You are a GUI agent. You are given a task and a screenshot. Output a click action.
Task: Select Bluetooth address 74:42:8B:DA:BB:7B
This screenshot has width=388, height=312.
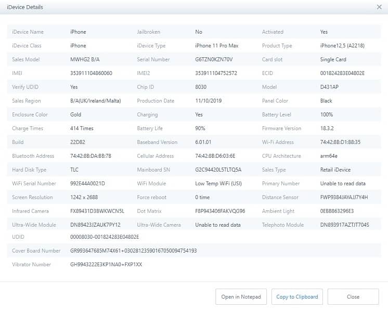pyautogui.click(x=90, y=156)
